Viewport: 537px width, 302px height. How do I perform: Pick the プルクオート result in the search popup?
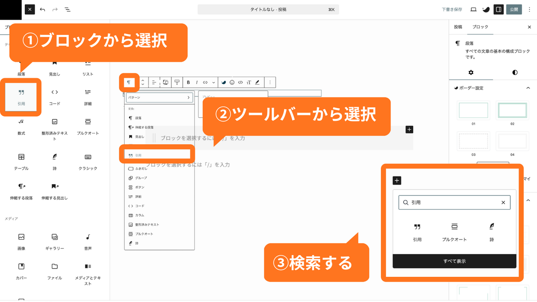pyautogui.click(x=454, y=232)
